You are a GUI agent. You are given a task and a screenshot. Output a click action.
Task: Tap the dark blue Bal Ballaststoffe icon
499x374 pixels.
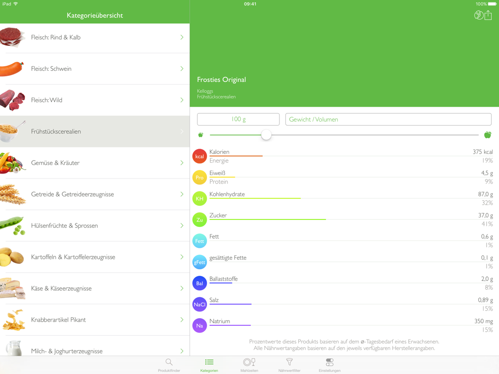click(200, 283)
